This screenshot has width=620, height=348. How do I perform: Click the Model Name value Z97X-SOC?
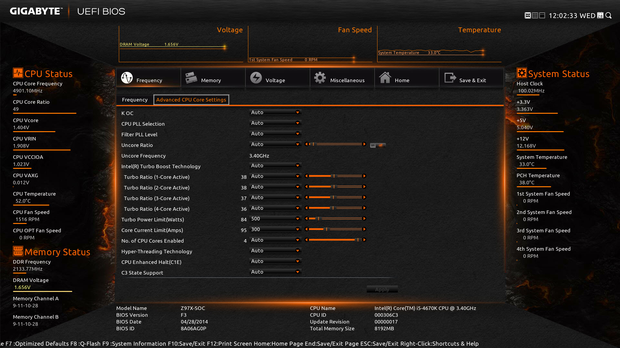pos(193,308)
